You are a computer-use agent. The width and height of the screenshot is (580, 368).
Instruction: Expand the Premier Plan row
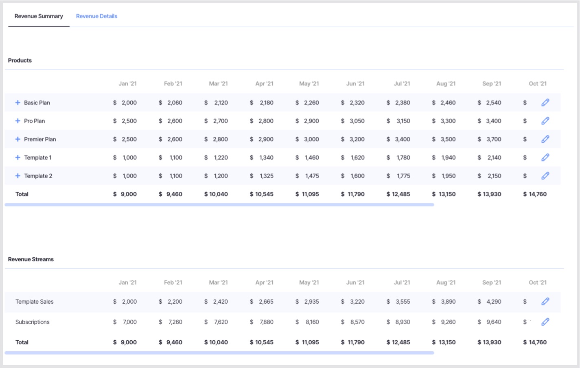click(x=18, y=139)
